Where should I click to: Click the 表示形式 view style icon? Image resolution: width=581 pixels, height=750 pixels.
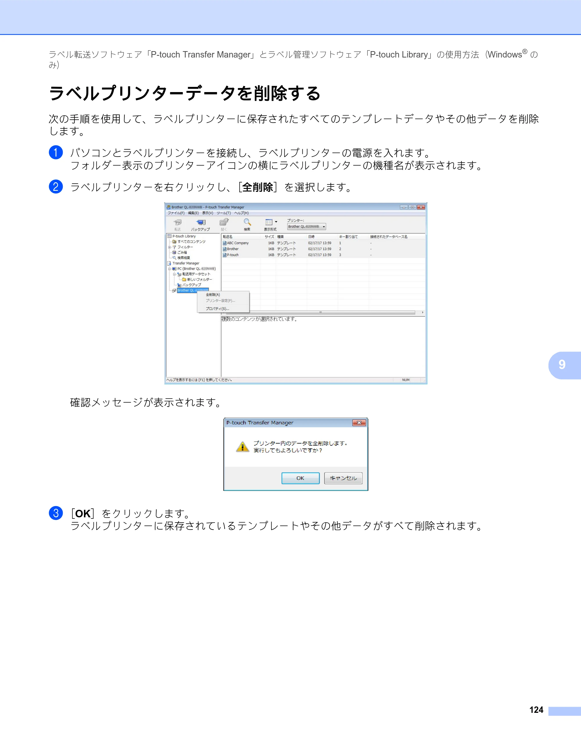click(x=269, y=222)
